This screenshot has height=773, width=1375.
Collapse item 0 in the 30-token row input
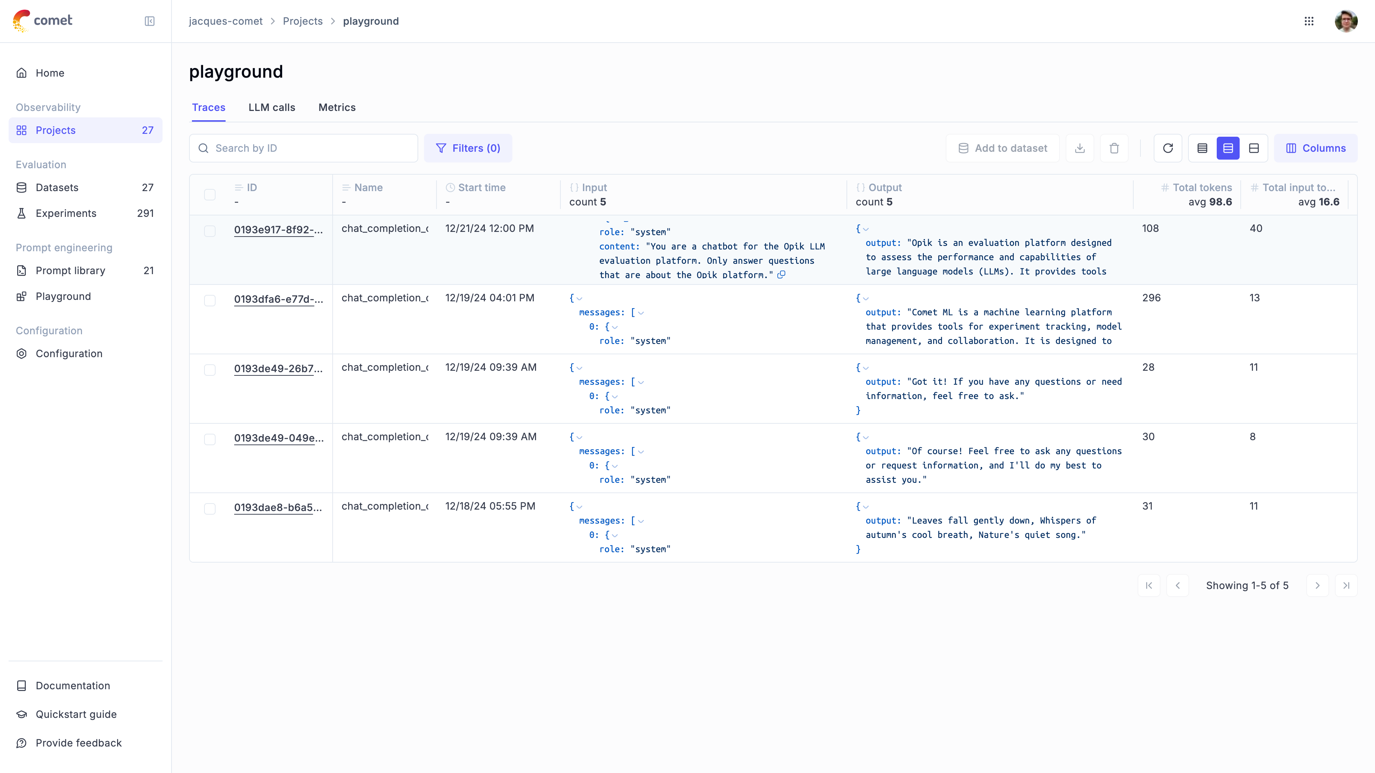615,466
